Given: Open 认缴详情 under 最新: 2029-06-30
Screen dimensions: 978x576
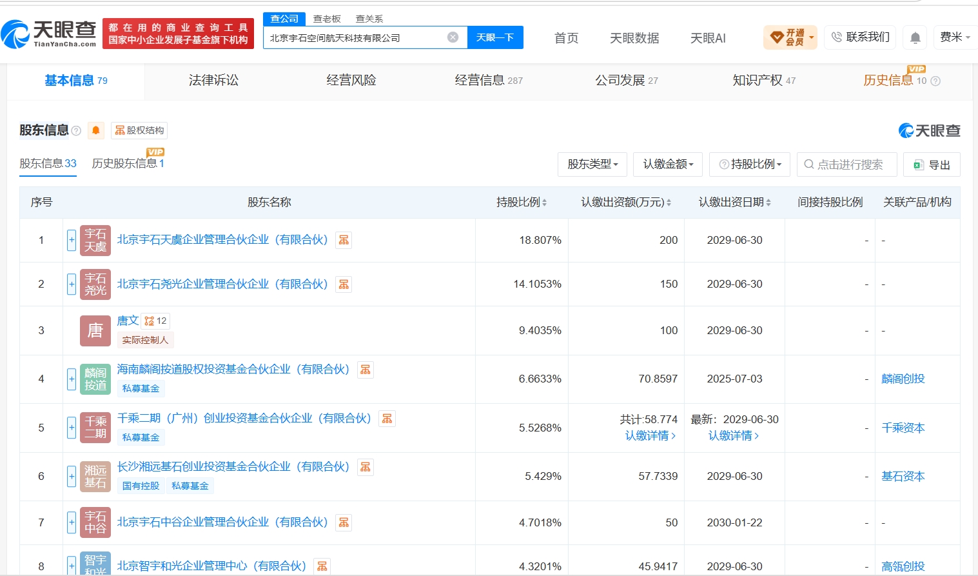Looking at the screenshot, I should 734,435.
